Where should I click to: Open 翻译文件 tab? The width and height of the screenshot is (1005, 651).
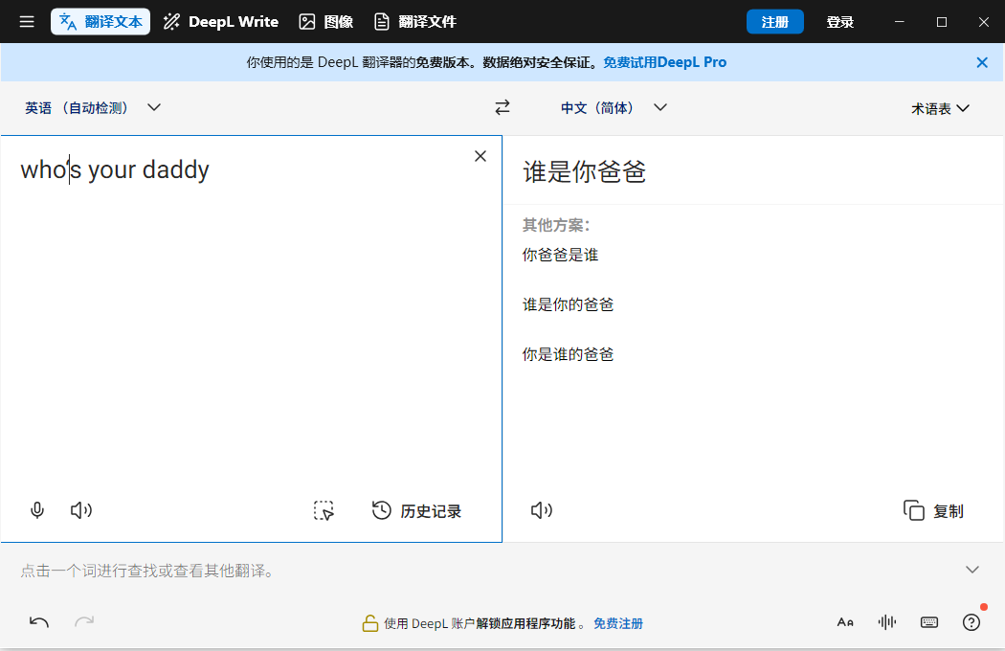coord(415,22)
